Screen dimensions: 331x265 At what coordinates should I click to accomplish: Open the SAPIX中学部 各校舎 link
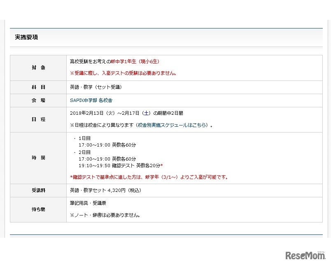pyautogui.click(x=91, y=100)
